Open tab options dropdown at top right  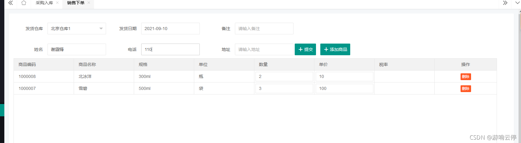tap(517, 3)
